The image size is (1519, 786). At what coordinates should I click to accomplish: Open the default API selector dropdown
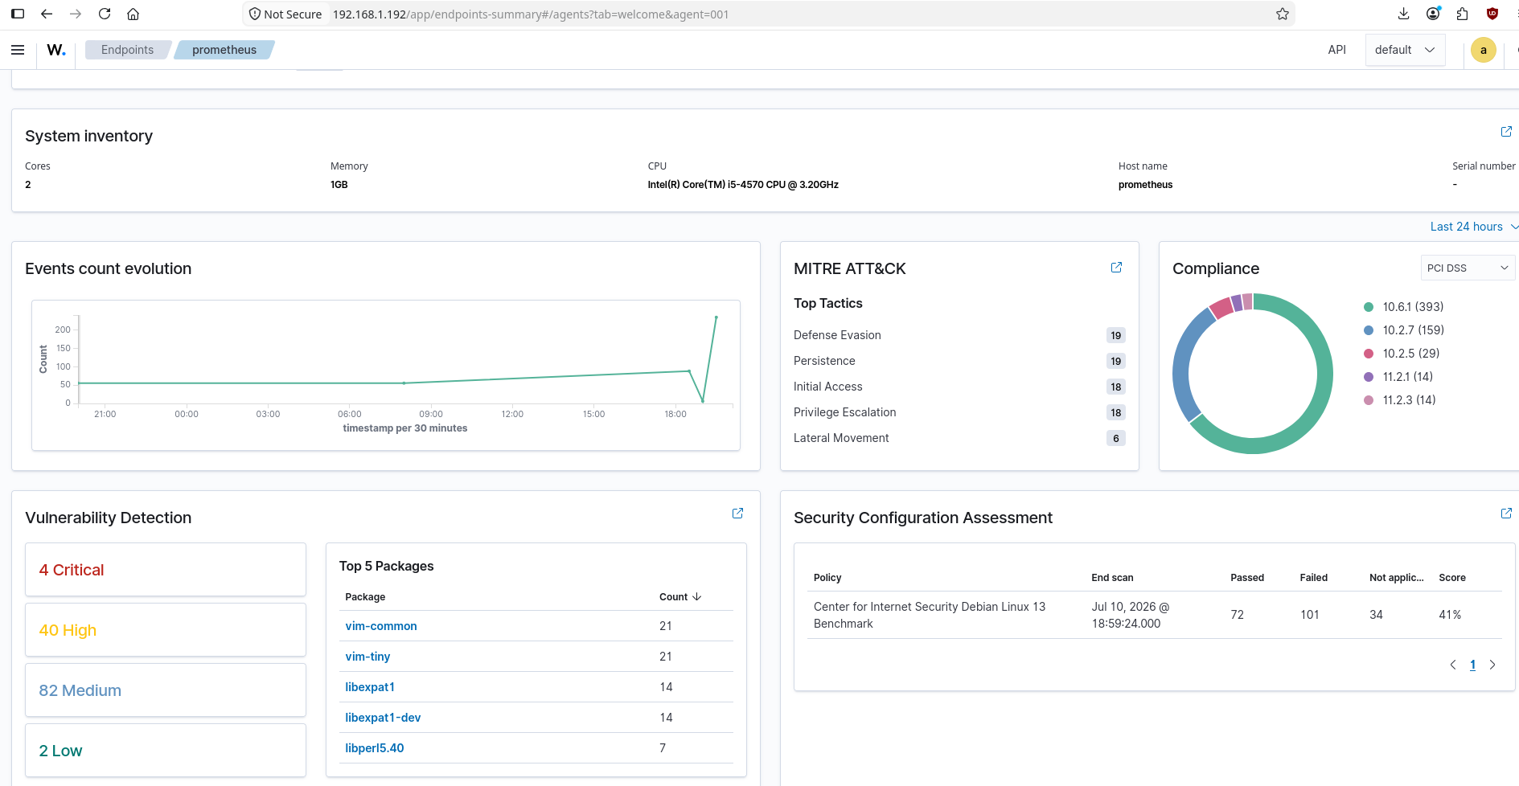click(1405, 50)
